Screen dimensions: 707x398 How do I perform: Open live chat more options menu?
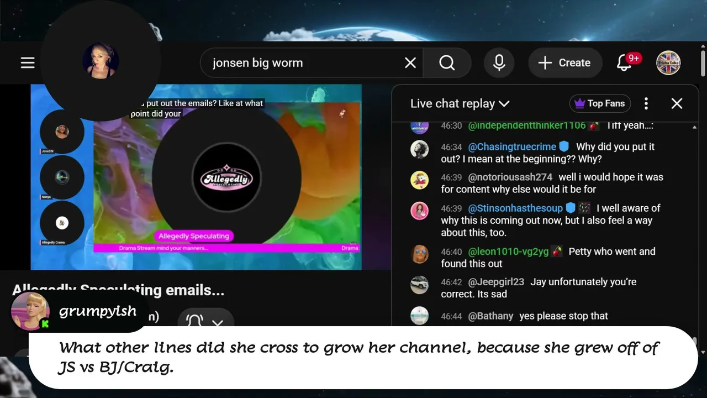point(646,103)
